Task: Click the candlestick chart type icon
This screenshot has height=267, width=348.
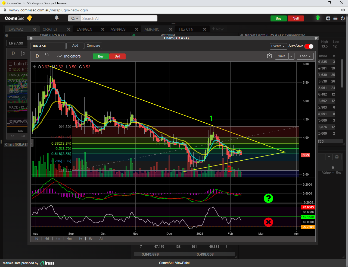Action: pos(46,56)
